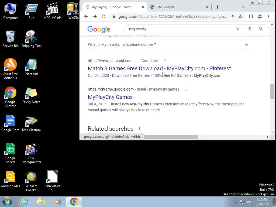Open the taskbar clock showing 6:10 PM
Screen dimensions: 276x207
262,202
